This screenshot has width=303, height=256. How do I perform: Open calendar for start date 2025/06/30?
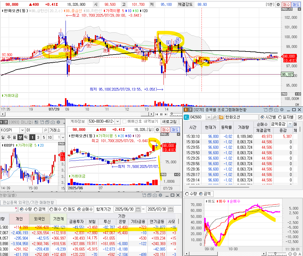coord(138,209)
